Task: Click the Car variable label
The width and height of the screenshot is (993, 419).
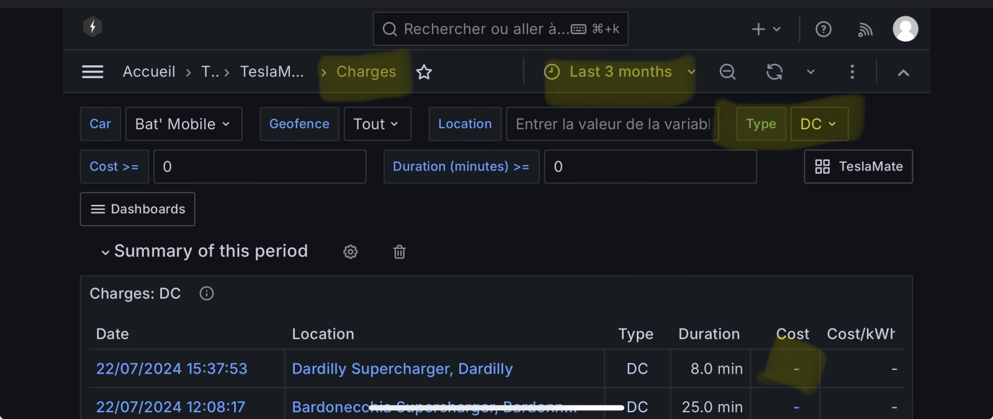Action: (100, 124)
